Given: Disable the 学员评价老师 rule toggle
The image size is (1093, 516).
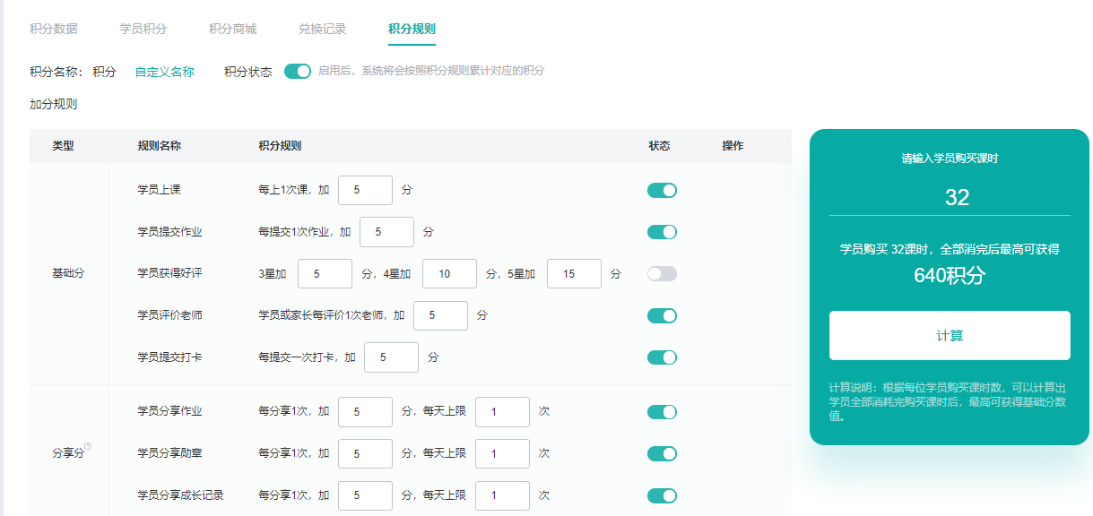Looking at the screenshot, I should tap(662, 315).
